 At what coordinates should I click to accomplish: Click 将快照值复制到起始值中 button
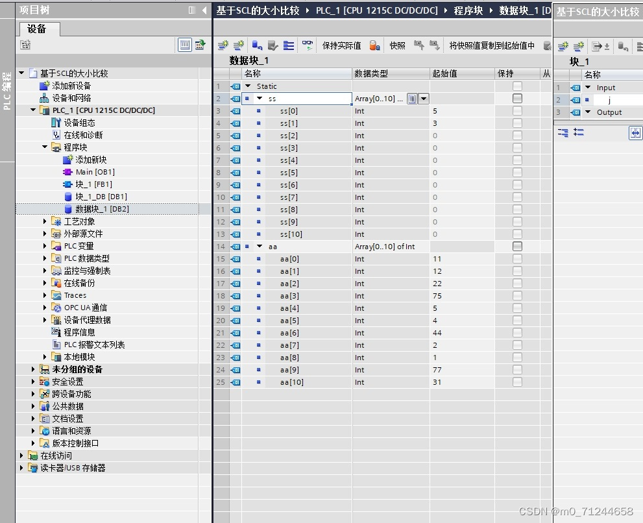492,45
